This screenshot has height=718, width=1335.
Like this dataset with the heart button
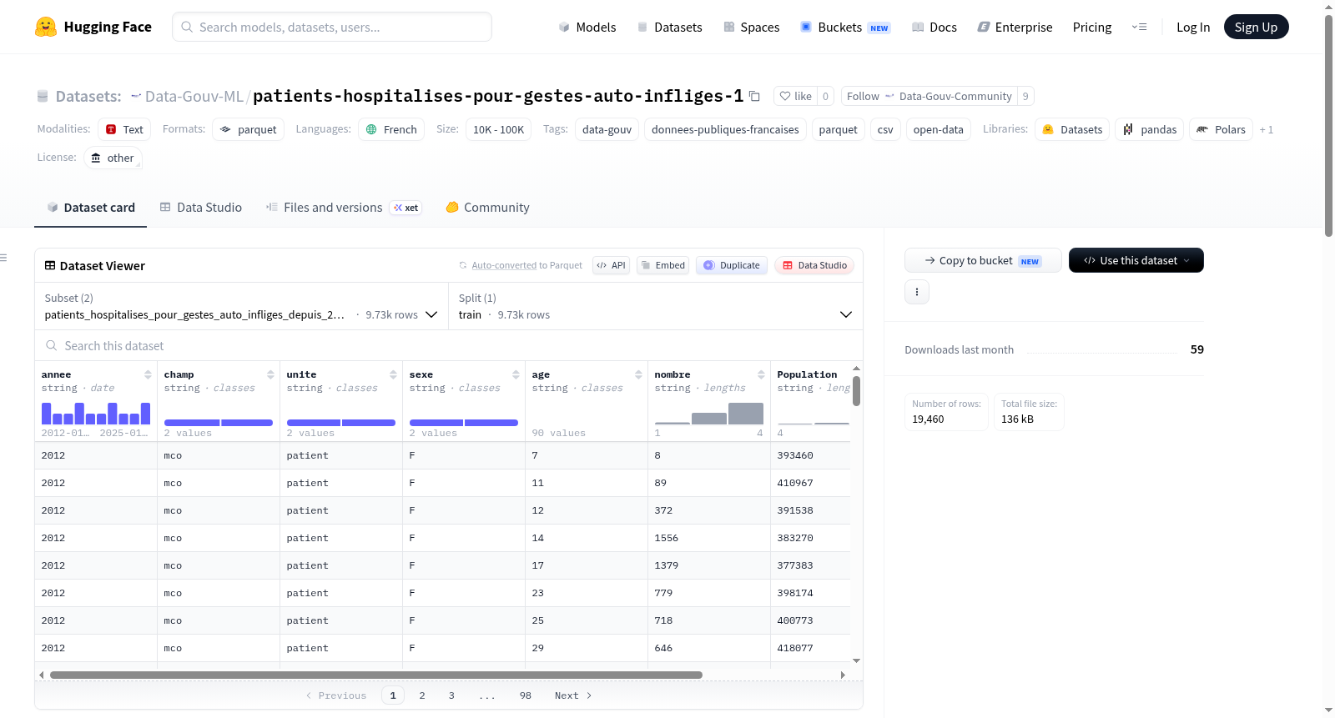point(795,96)
